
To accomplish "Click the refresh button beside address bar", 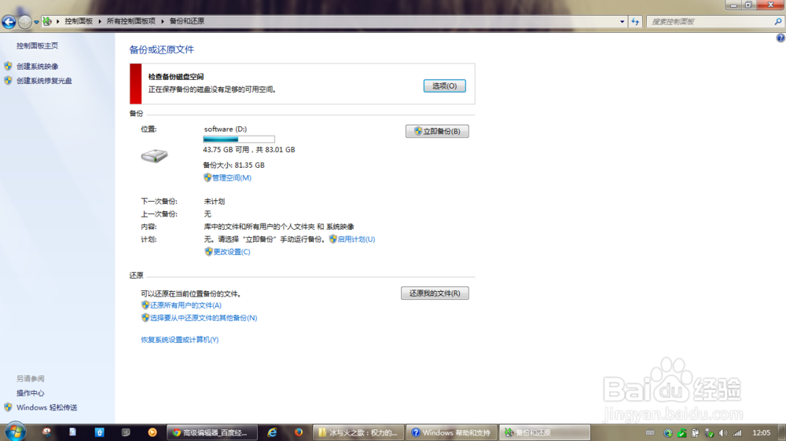I will 635,21.
